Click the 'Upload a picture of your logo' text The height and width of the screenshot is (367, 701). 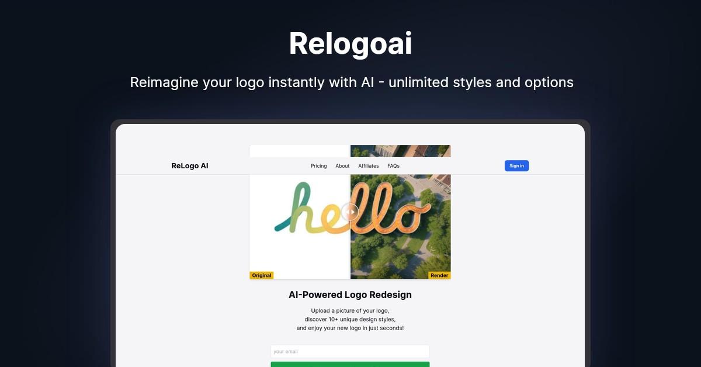pos(350,310)
